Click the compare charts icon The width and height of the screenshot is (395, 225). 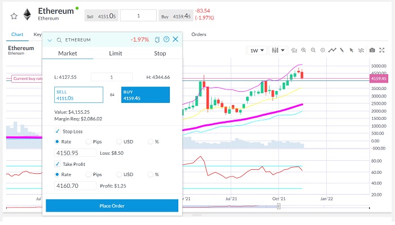click(294, 50)
